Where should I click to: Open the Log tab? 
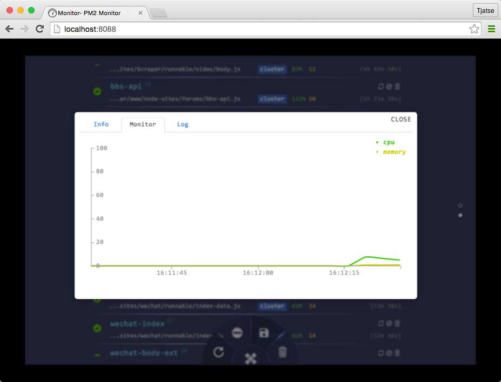tap(183, 124)
